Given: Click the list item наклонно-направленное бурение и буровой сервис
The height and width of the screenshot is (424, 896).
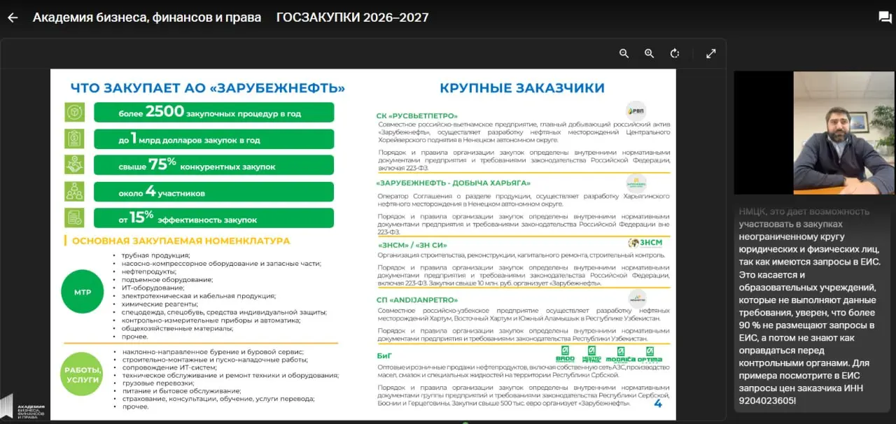Looking at the screenshot, I should 213,351.
